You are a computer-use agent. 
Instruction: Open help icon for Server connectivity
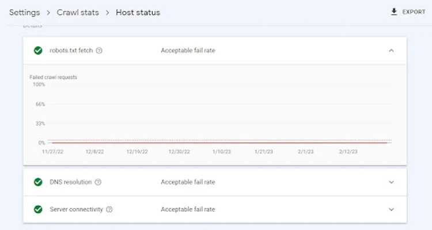tap(109, 209)
